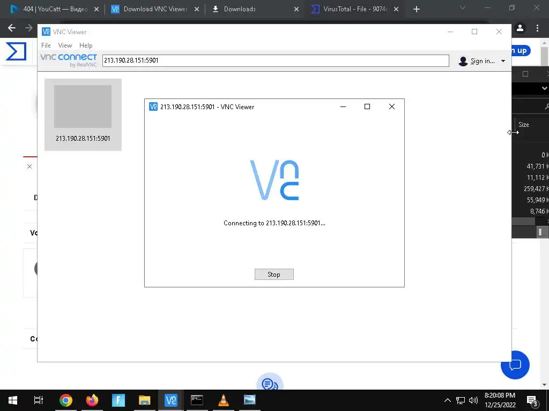Open VLC media player from taskbar

[224, 400]
